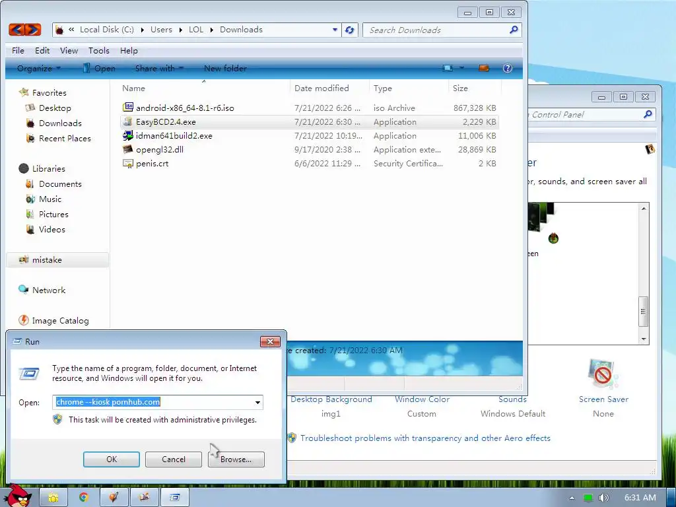The width and height of the screenshot is (676, 507).
Task: Open the change view icon in toolbar
Action: 448,68
